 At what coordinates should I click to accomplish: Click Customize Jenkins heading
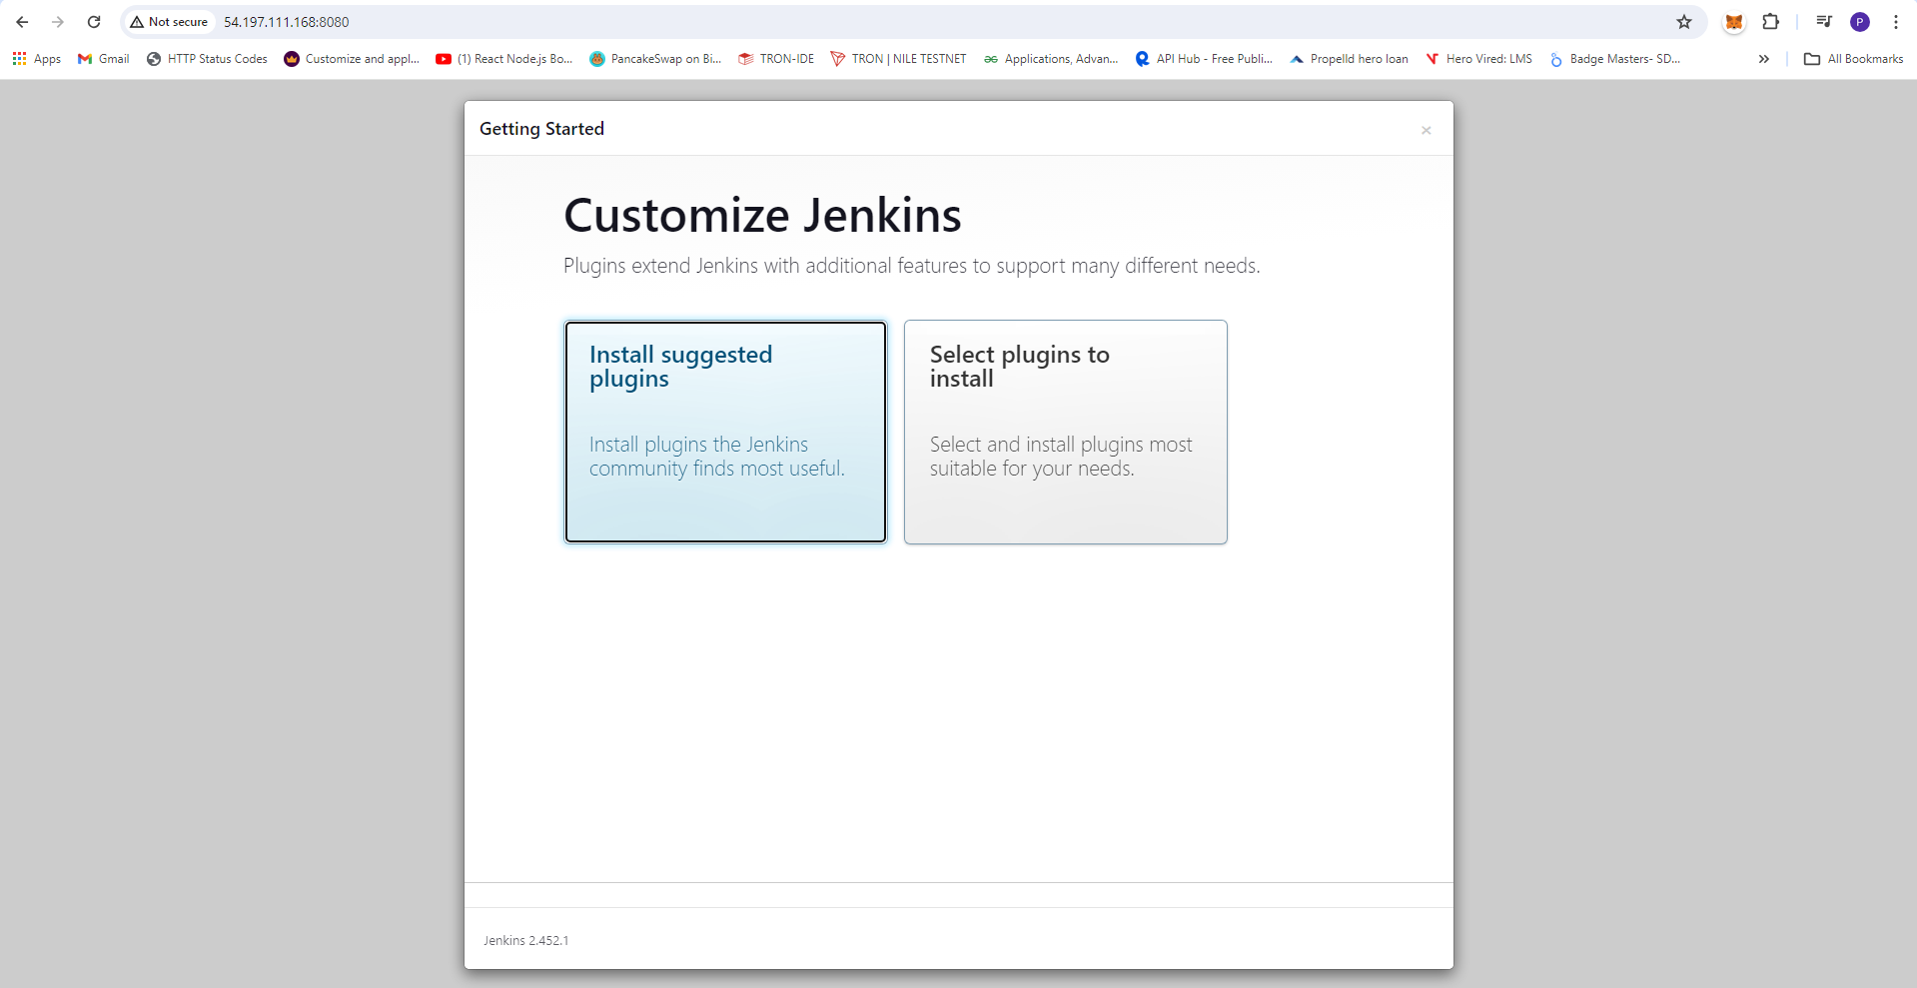coord(762,216)
